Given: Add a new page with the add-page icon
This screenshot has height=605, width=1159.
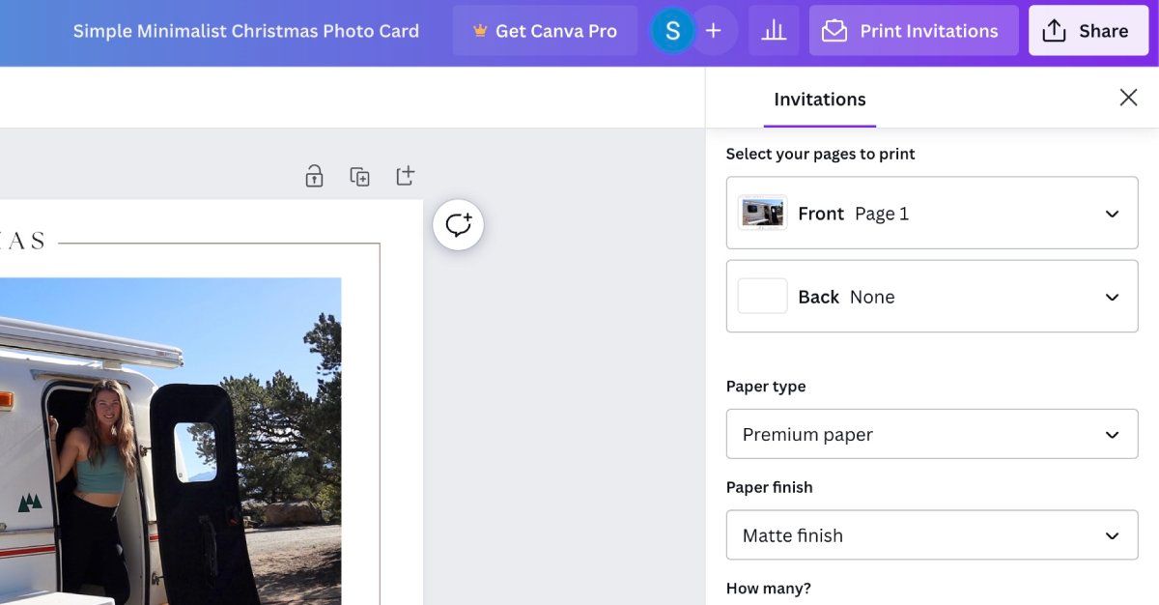Looking at the screenshot, I should pos(405,176).
